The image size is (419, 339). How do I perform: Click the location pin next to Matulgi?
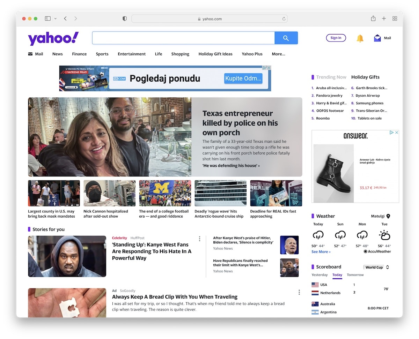pos(388,216)
